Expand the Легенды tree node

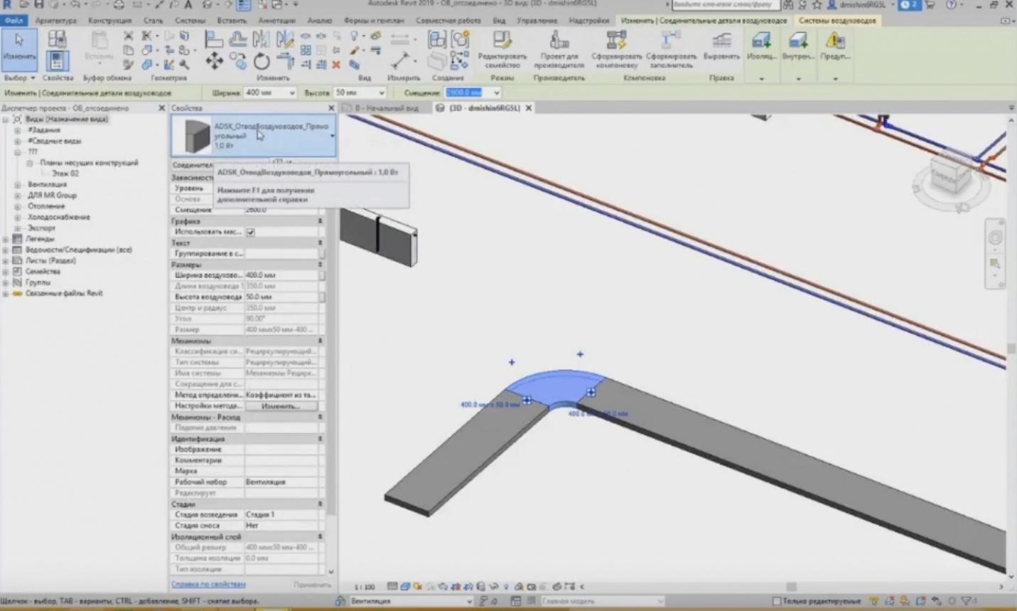click(x=6, y=239)
